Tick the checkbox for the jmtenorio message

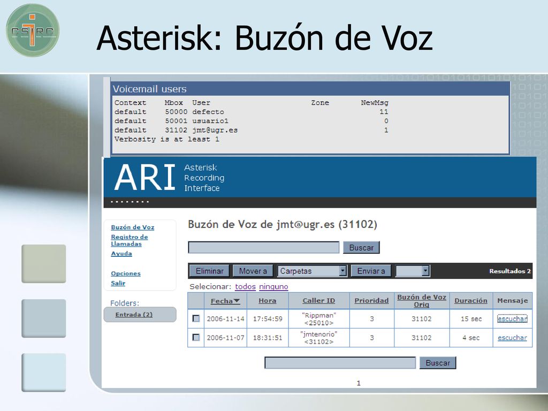196,337
